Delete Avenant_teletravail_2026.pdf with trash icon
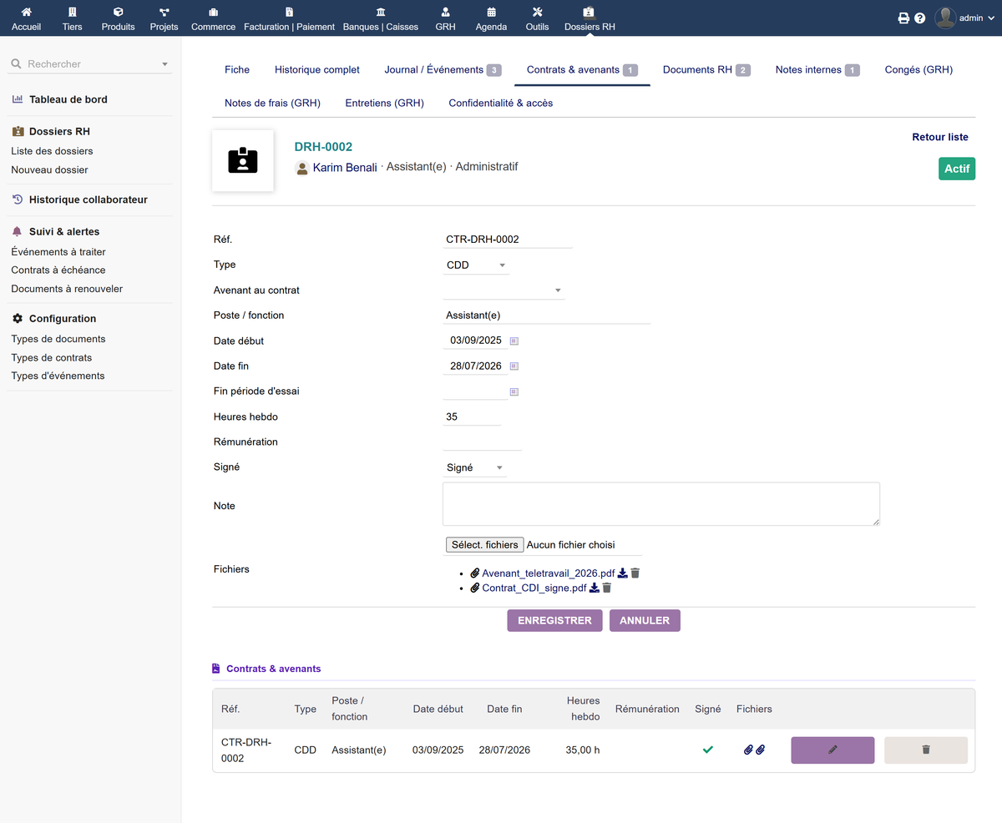The height and width of the screenshot is (823, 1002). pyautogui.click(x=635, y=573)
